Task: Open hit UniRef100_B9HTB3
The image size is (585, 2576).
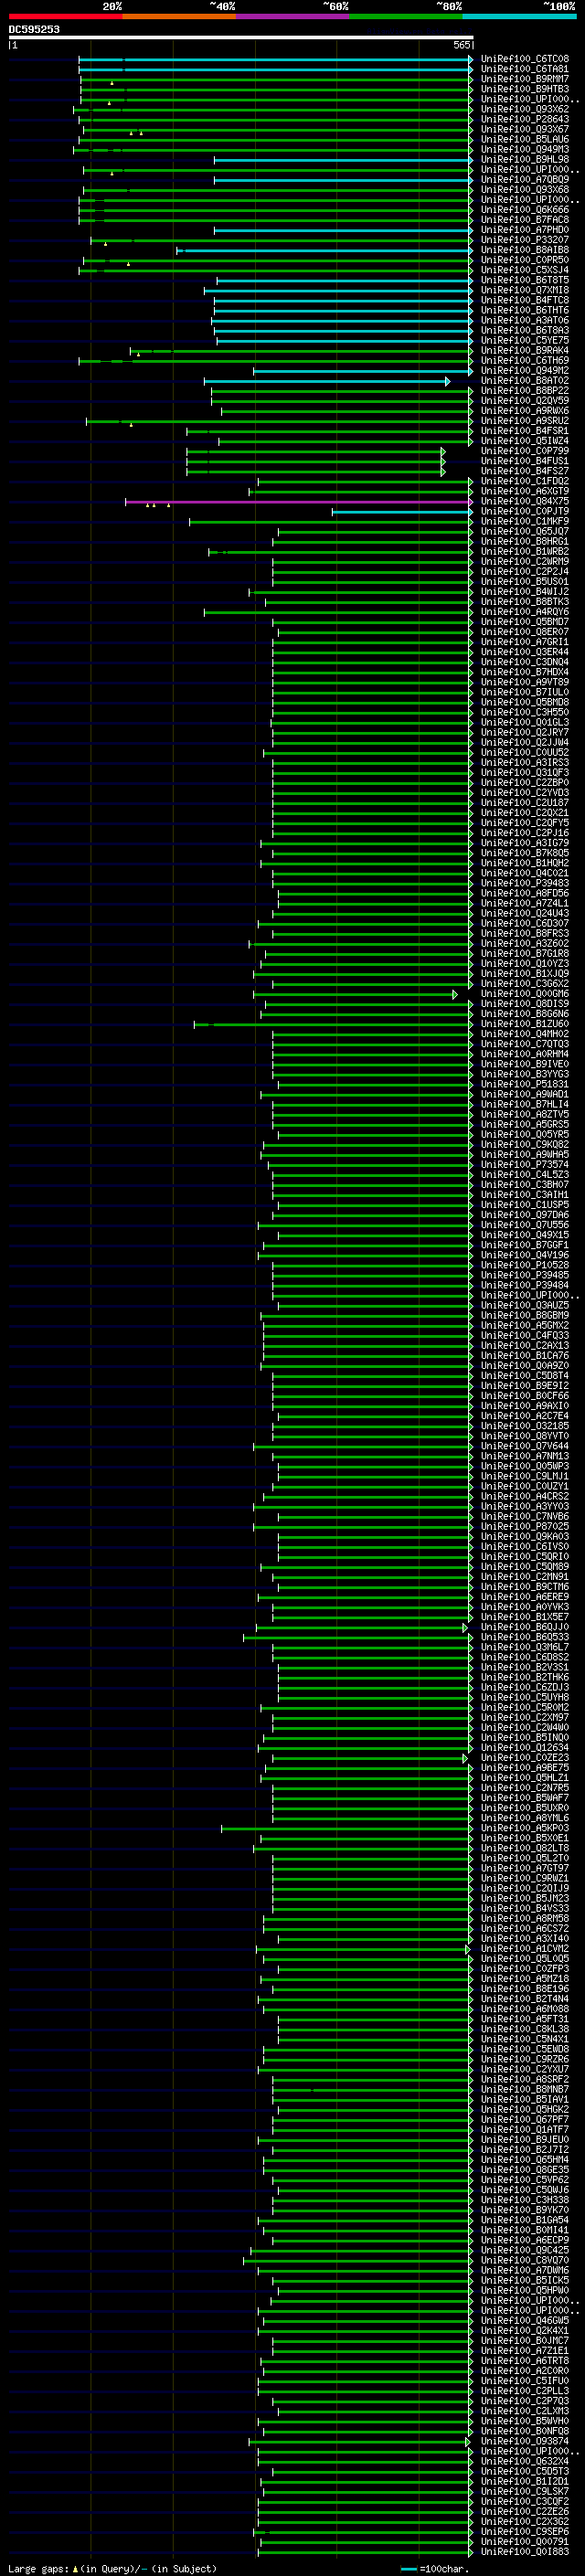Action: click(x=525, y=89)
